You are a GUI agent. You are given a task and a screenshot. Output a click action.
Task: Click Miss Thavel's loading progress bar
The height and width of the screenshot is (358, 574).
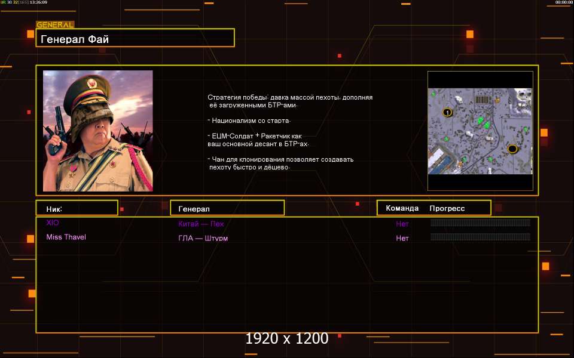click(480, 237)
